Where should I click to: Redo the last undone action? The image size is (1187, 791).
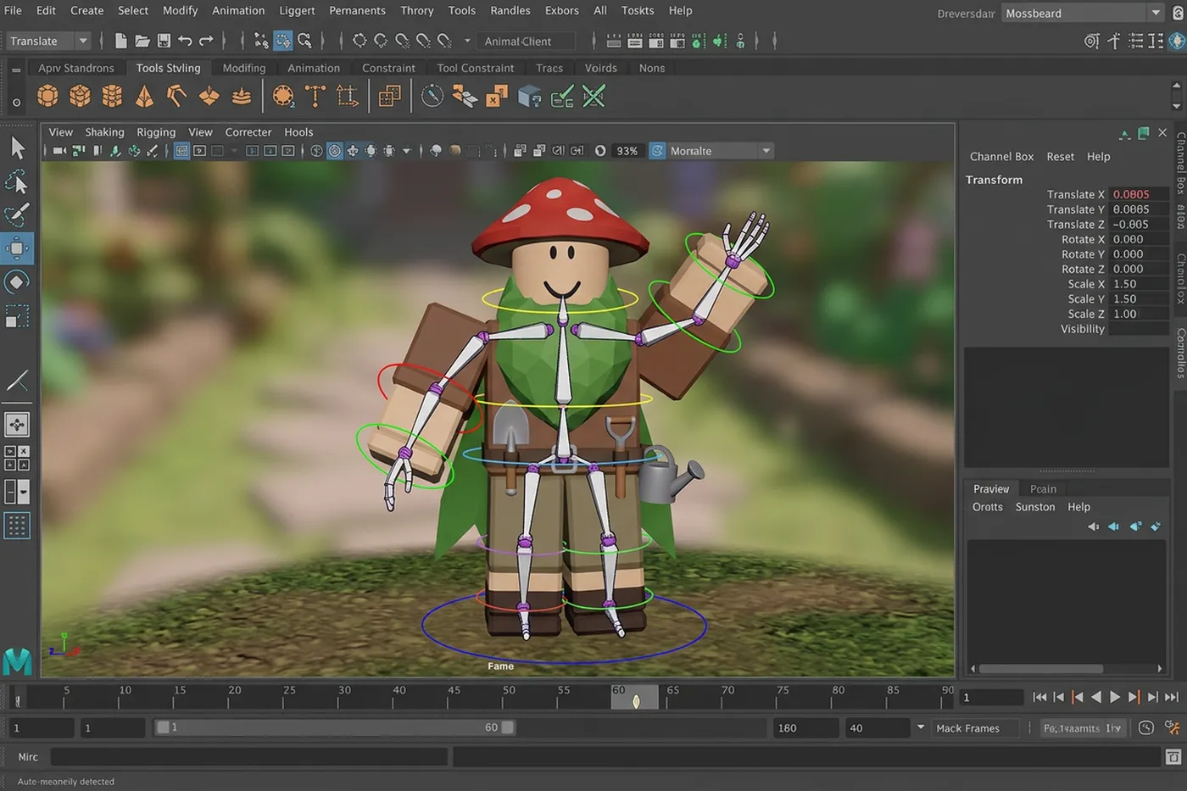206,41
